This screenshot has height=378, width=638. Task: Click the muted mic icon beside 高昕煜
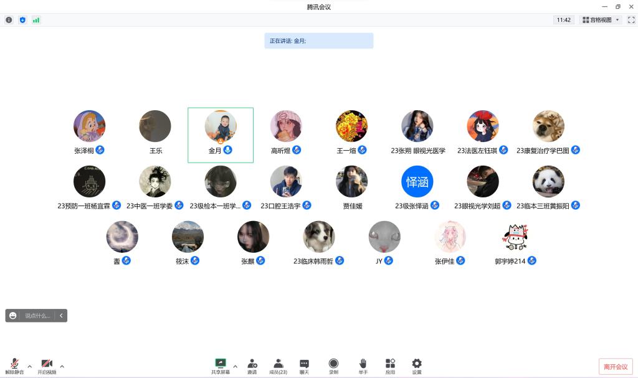point(297,150)
